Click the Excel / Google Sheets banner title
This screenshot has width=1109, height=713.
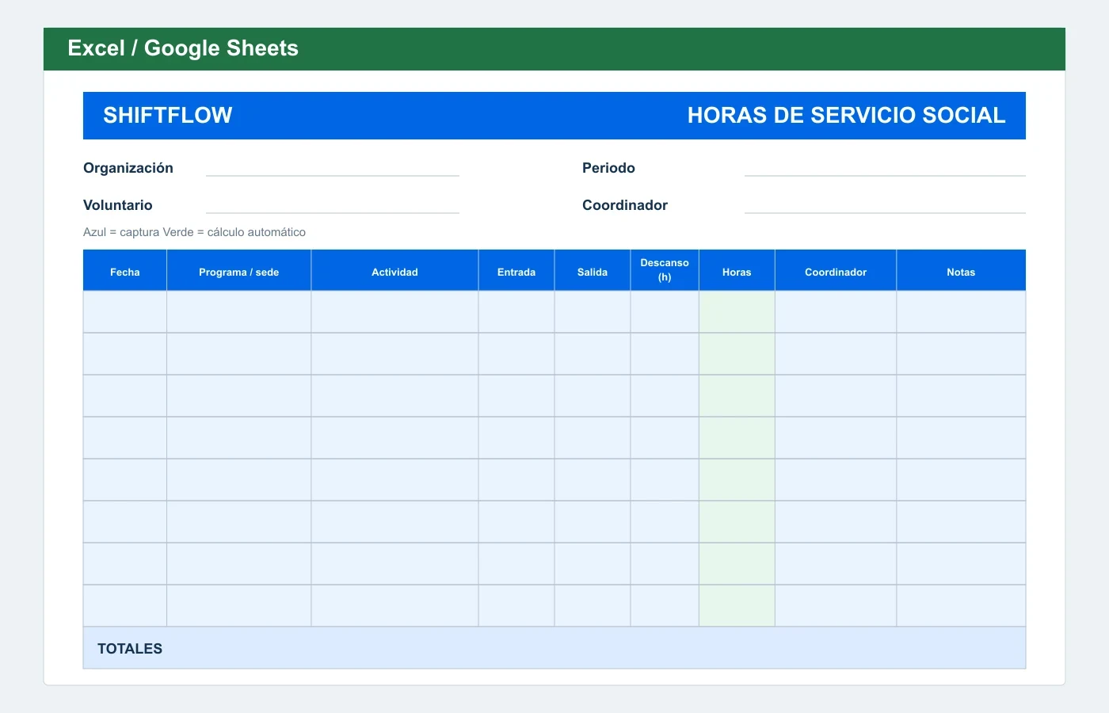point(183,48)
